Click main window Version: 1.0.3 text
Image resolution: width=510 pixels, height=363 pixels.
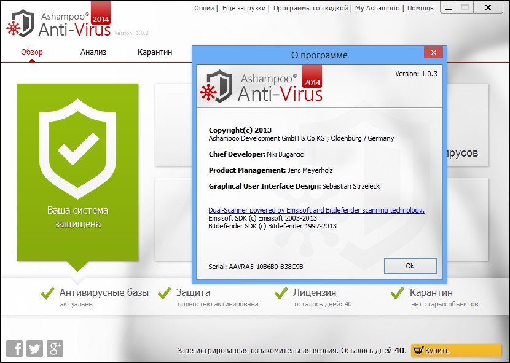point(131,33)
